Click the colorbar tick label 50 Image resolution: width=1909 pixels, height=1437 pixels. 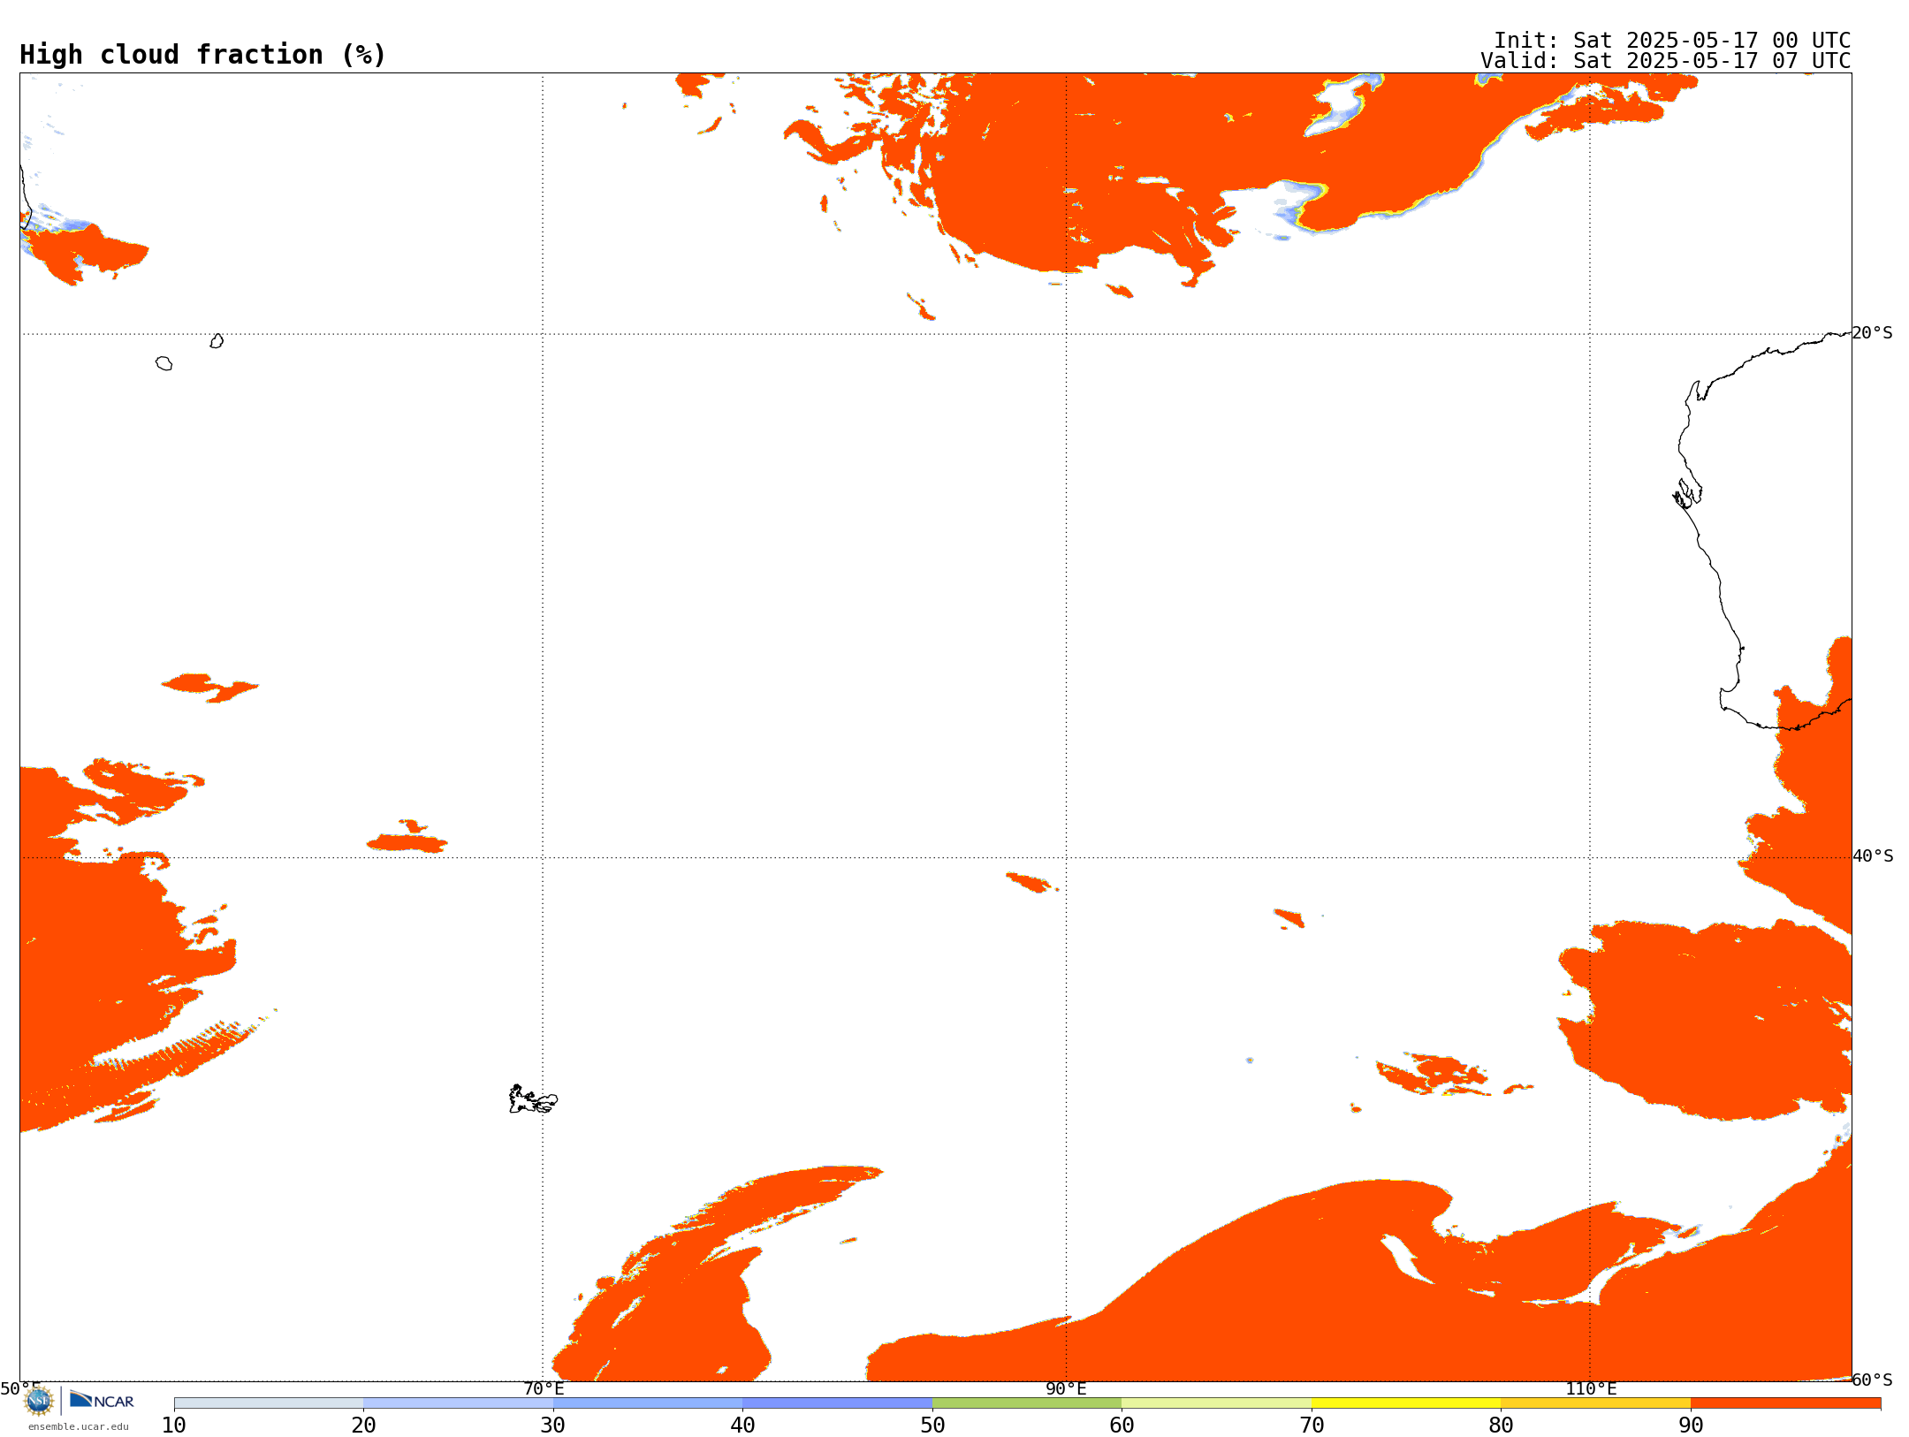(x=932, y=1426)
